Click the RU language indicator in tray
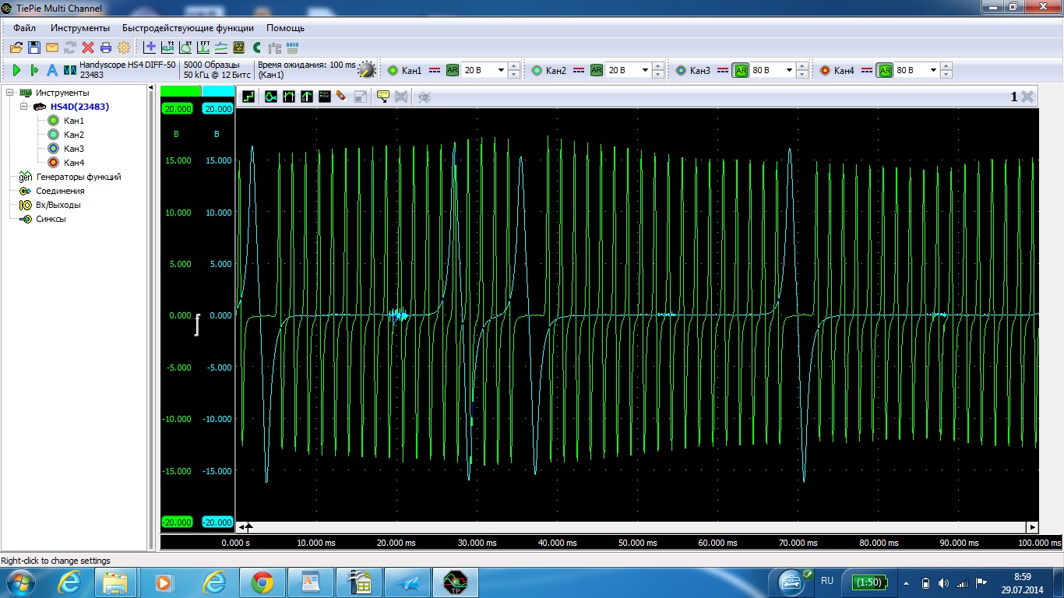This screenshot has height=598, width=1064. point(827,581)
